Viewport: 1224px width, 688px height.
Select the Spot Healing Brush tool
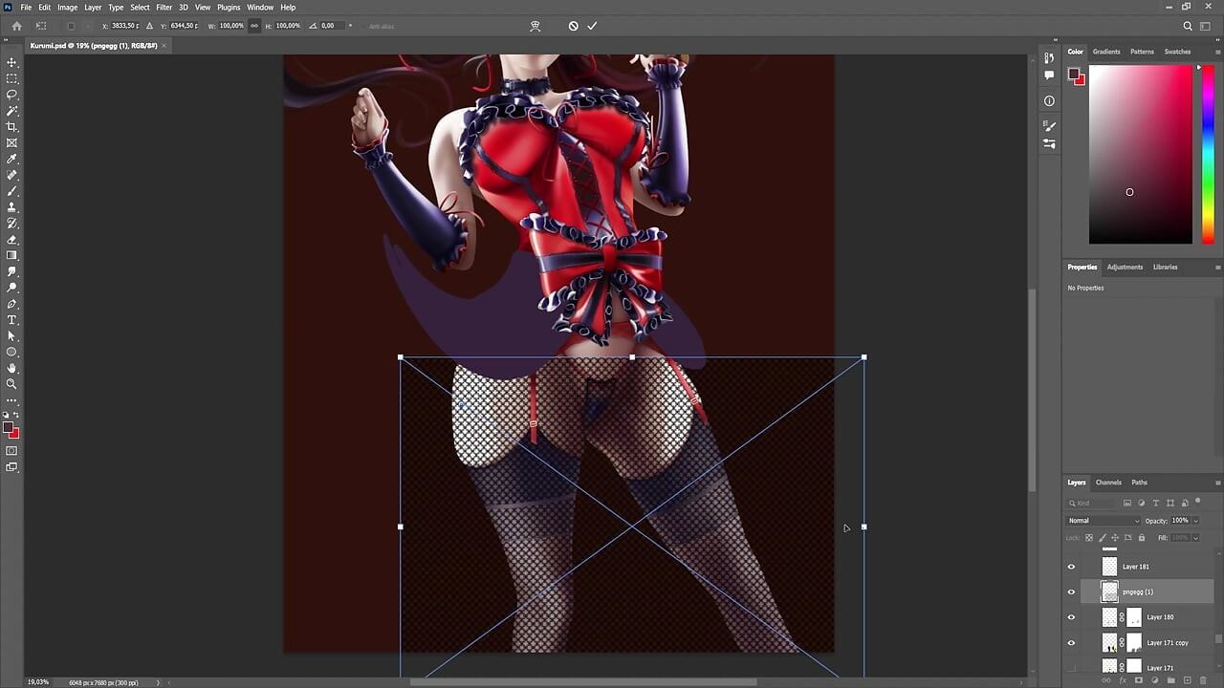[x=11, y=176]
